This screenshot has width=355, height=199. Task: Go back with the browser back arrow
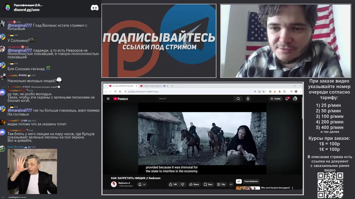click(106, 91)
